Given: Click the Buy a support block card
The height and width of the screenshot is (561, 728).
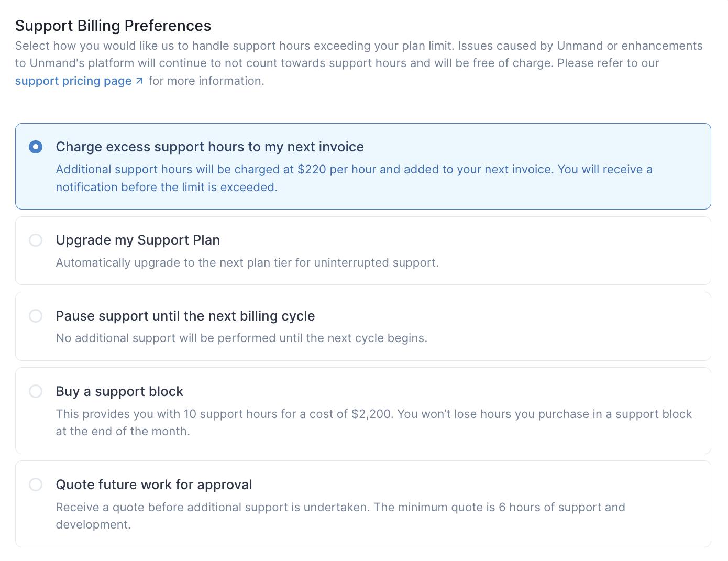Looking at the screenshot, I should click(x=363, y=410).
